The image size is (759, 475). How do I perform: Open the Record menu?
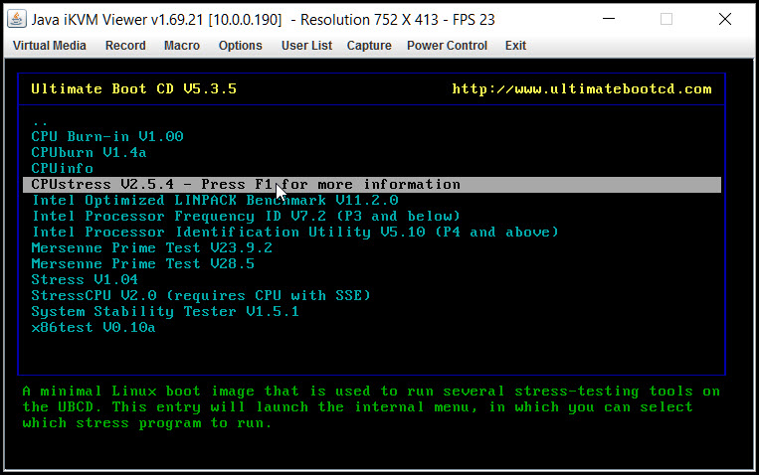125,46
